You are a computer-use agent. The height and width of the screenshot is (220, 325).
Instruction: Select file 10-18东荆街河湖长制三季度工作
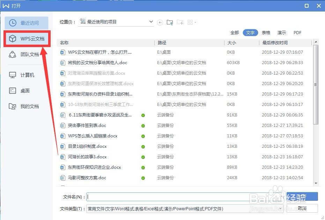tap(101, 105)
